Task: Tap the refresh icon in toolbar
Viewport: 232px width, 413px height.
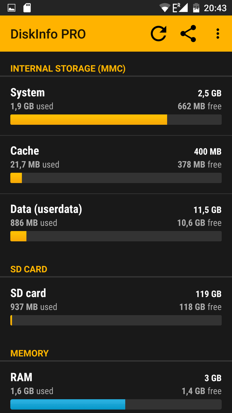Action: pyautogui.click(x=158, y=34)
